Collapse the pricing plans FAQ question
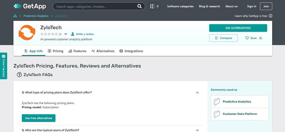 click(198, 93)
